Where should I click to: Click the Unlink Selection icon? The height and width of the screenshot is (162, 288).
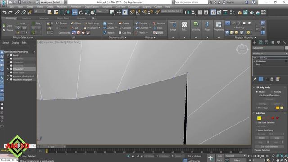[x=23, y=13]
